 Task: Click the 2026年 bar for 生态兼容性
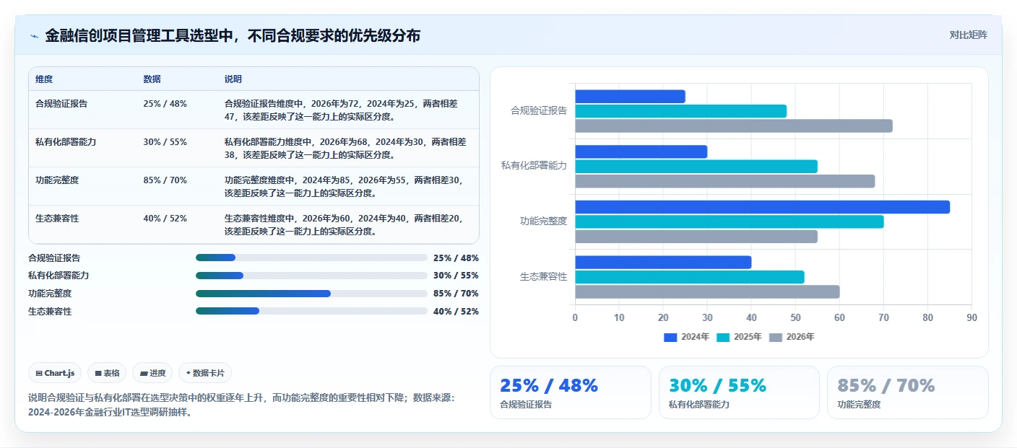(707, 292)
